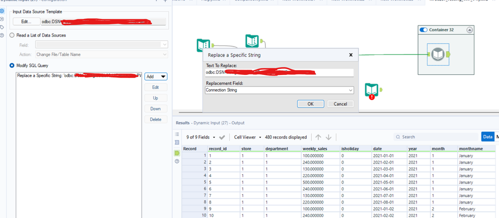Viewport: 499px width, 218px height.
Task: Open the configuration gear tab in sidebar
Action: (x=2, y=11)
